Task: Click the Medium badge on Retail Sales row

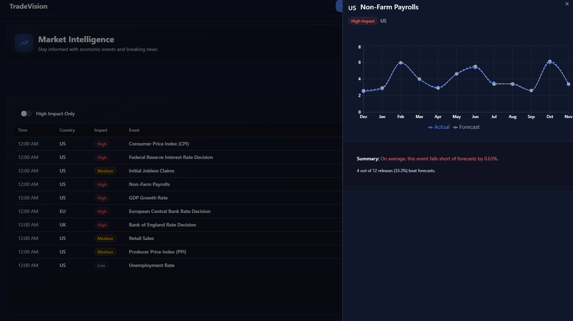Action: pyautogui.click(x=105, y=238)
